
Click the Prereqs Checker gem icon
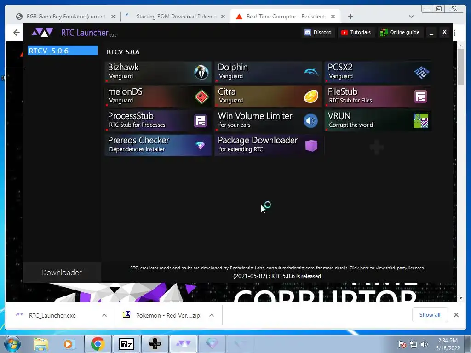click(x=200, y=146)
